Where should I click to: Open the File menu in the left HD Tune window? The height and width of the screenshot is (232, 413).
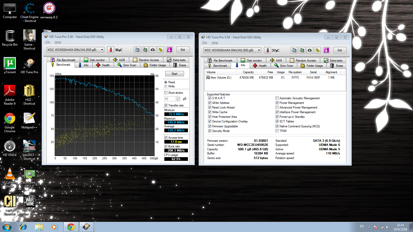[48, 42]
